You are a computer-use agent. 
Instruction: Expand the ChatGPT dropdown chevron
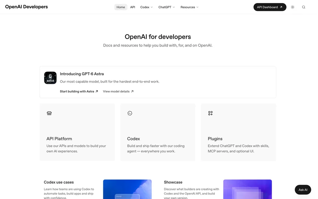pyautogui.click(x=174, y=7)
